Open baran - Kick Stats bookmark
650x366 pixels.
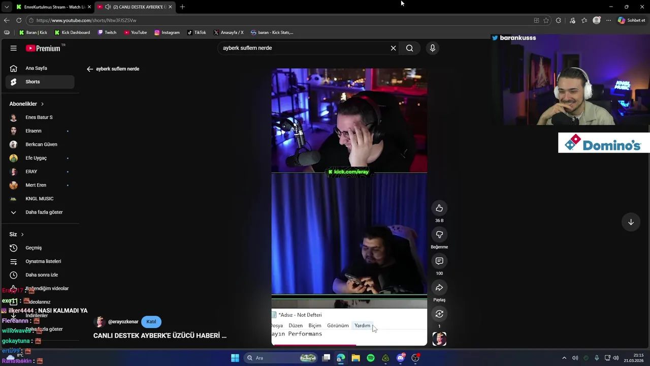coord(272,33)
